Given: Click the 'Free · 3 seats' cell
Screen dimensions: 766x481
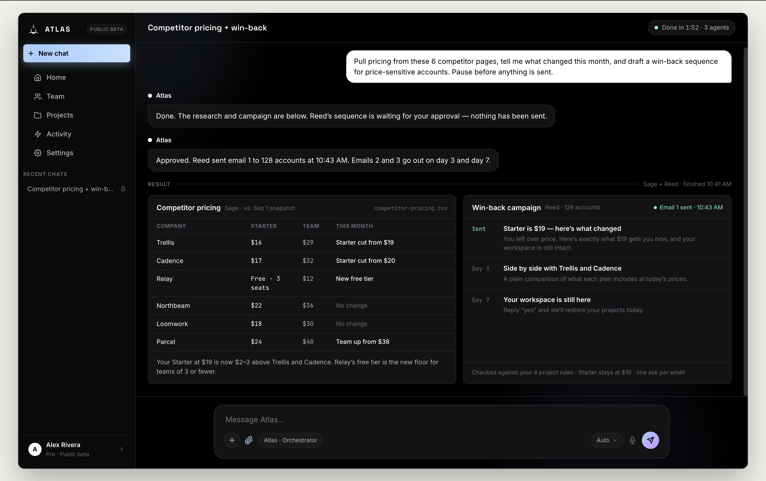Looking at the screenshot, I should coord(265,283).
